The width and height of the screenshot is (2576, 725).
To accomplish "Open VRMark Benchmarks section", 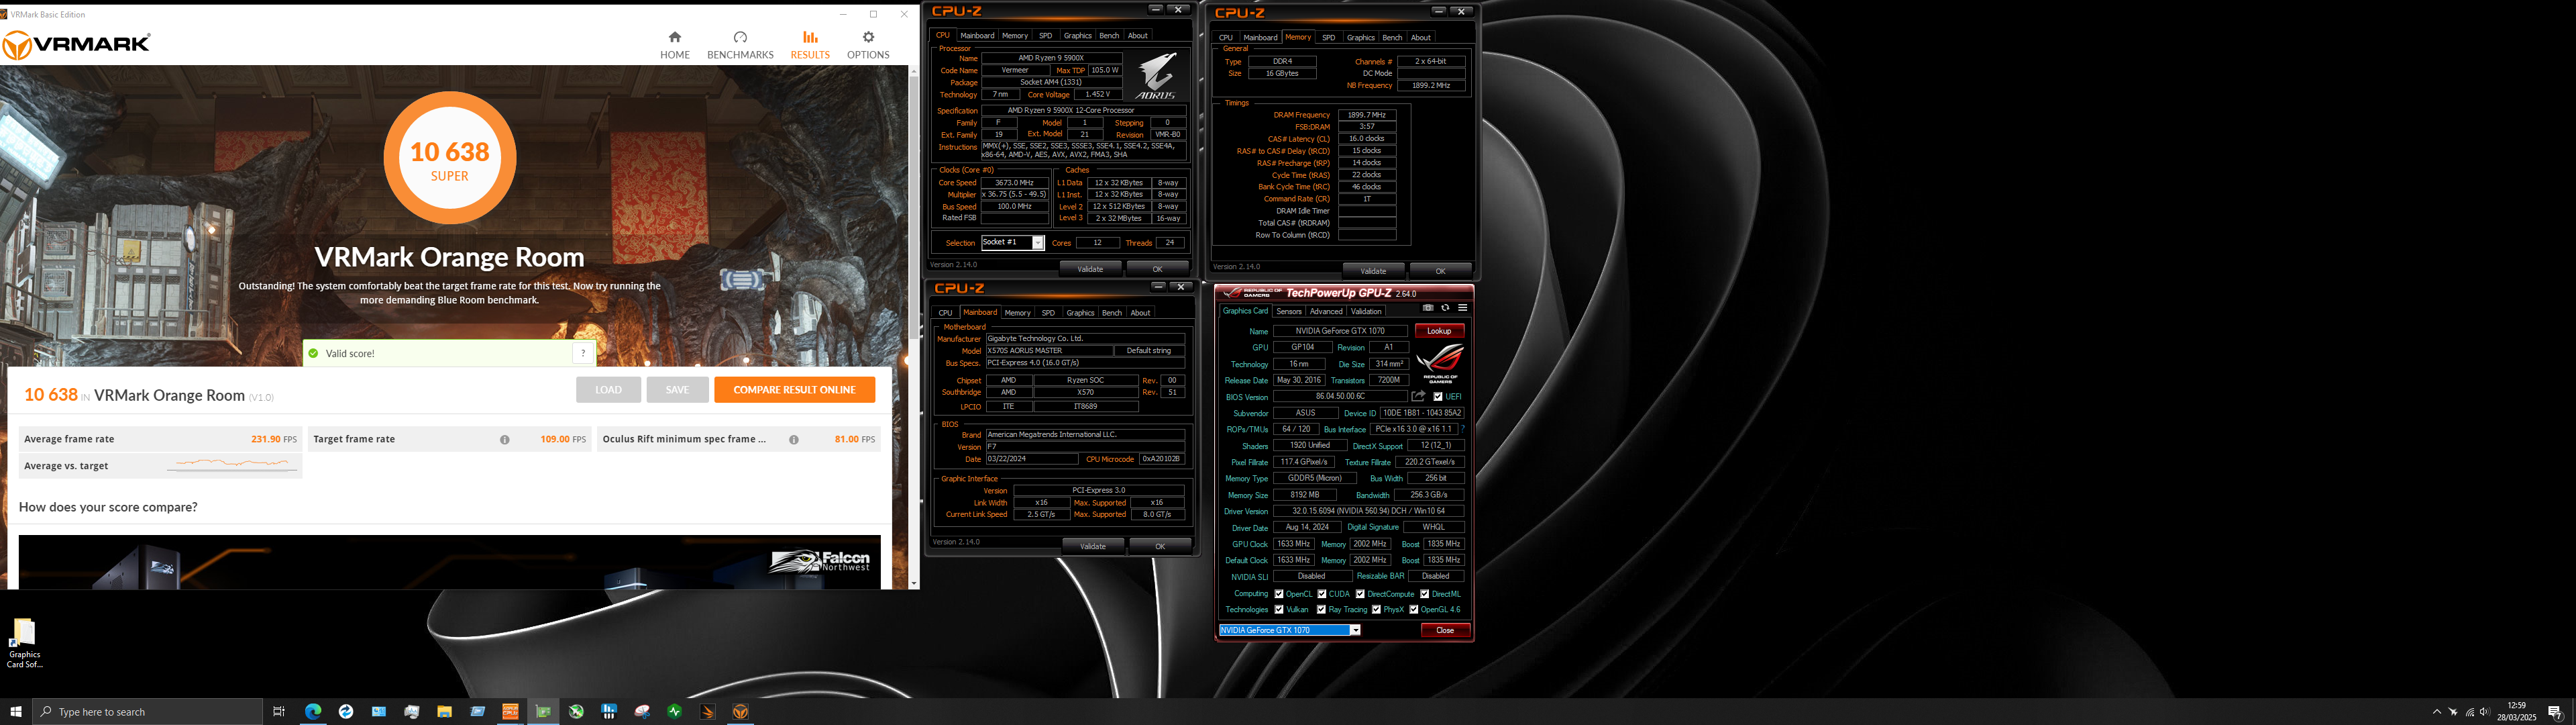I will (740, 45).
